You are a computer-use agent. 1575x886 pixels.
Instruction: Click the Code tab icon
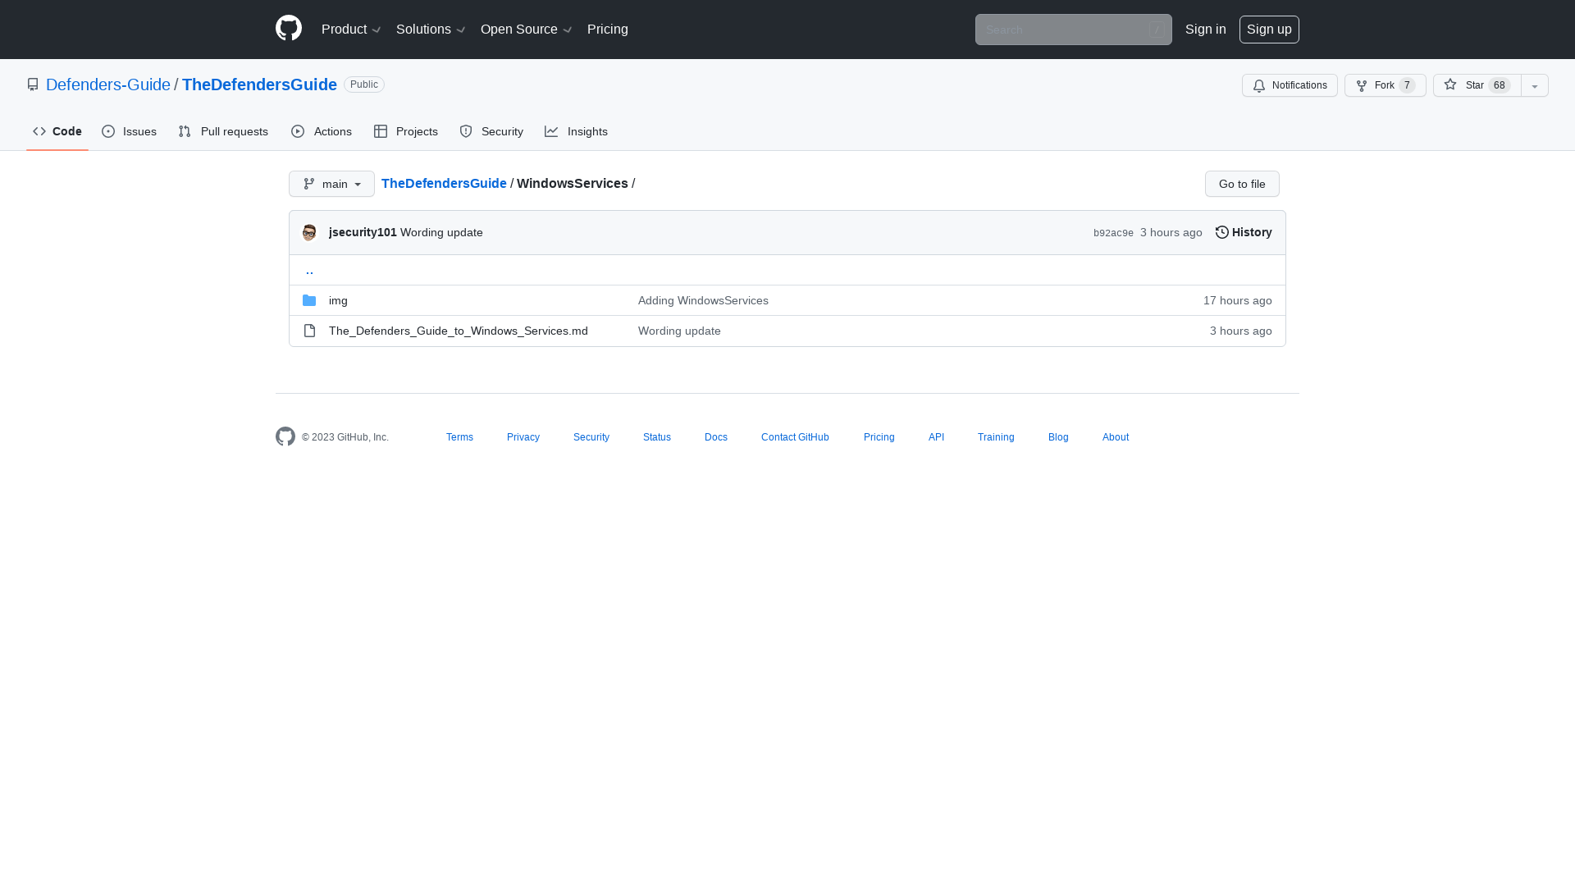tap(39, 131)
